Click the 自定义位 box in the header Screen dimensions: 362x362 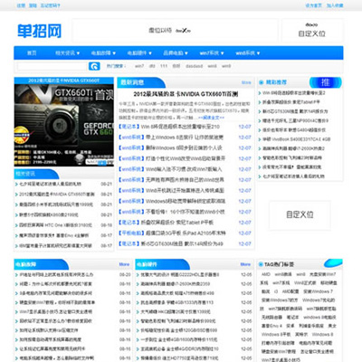[x=312, y=30]
